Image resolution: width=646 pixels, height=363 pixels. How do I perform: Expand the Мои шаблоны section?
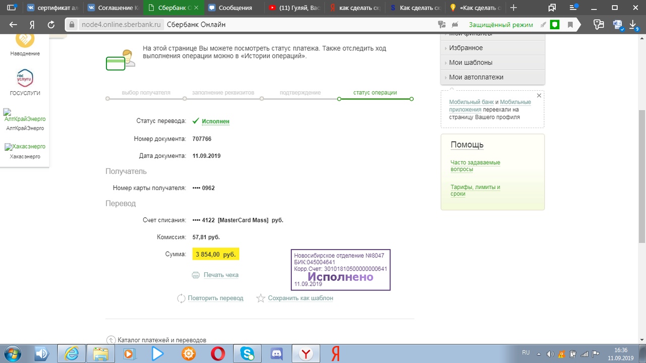point(470,63)
